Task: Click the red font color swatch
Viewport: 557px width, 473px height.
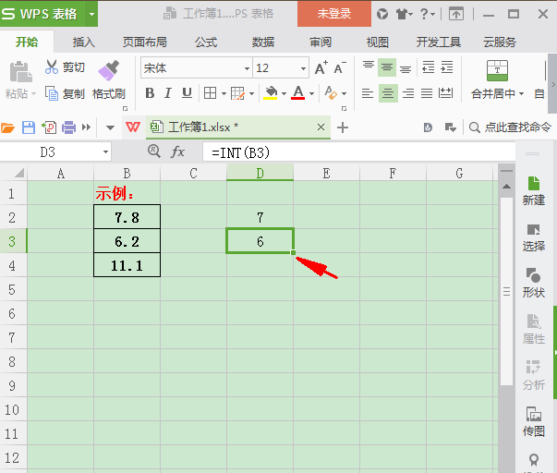Action: pyautogui.click(x=297, y=93)
